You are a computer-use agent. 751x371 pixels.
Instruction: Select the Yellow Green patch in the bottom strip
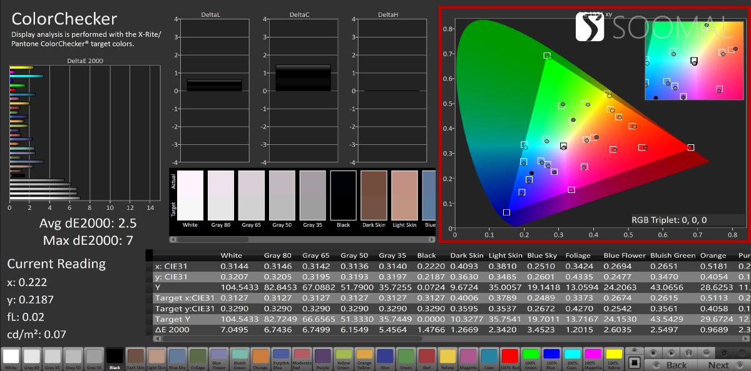[x=344, y=358]
